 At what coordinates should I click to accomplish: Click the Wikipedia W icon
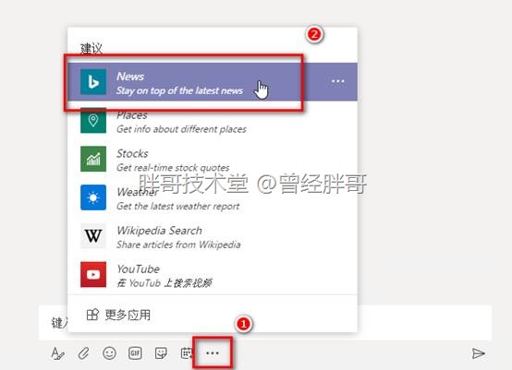click(93, 235)
